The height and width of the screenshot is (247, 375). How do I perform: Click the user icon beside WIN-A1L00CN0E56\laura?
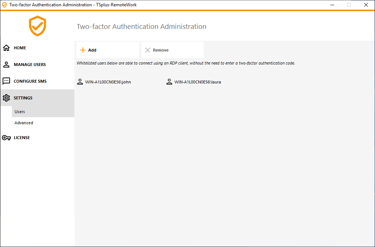point(169,82)
